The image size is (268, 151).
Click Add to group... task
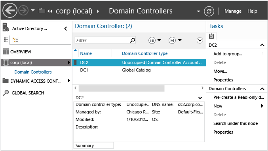coord(228,54)
